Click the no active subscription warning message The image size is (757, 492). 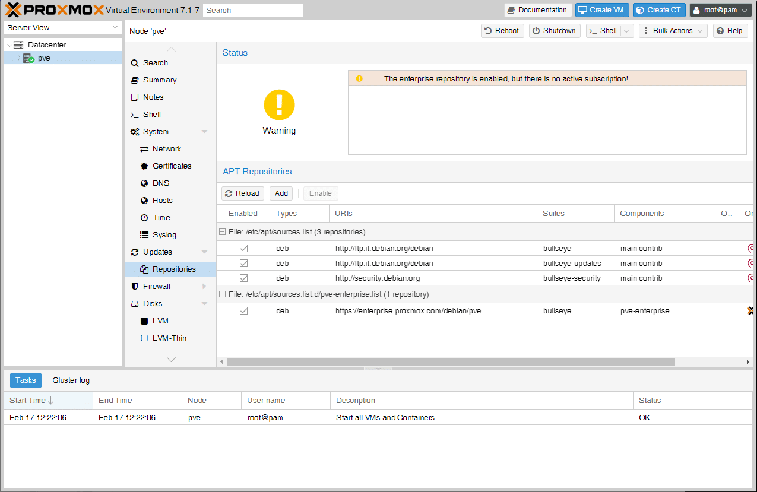tap(547, 79)
